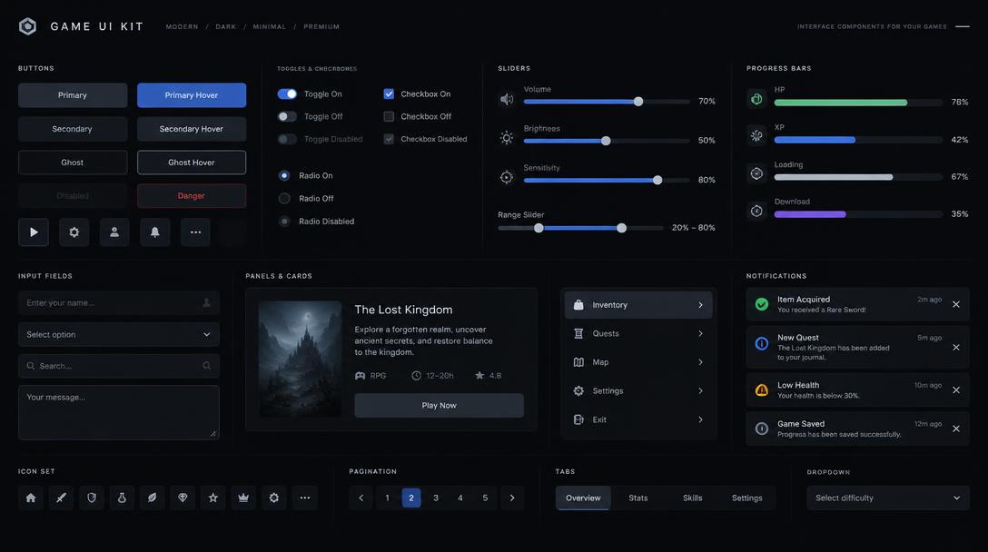Expand the Inventory menu row chevron
988x552 pixels.
coord(700,305)
